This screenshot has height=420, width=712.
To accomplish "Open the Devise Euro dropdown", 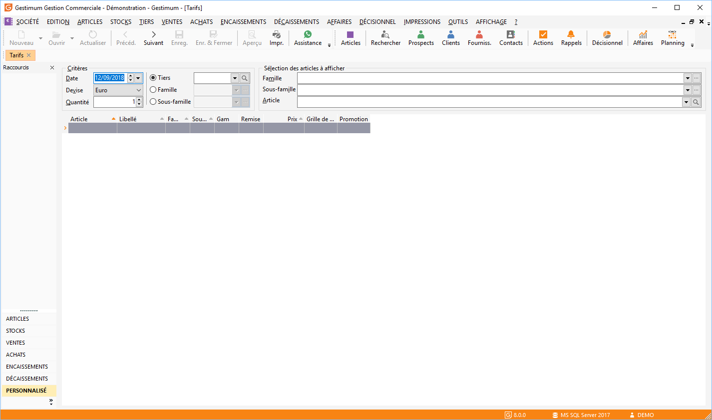I will (x=139, y=90).
